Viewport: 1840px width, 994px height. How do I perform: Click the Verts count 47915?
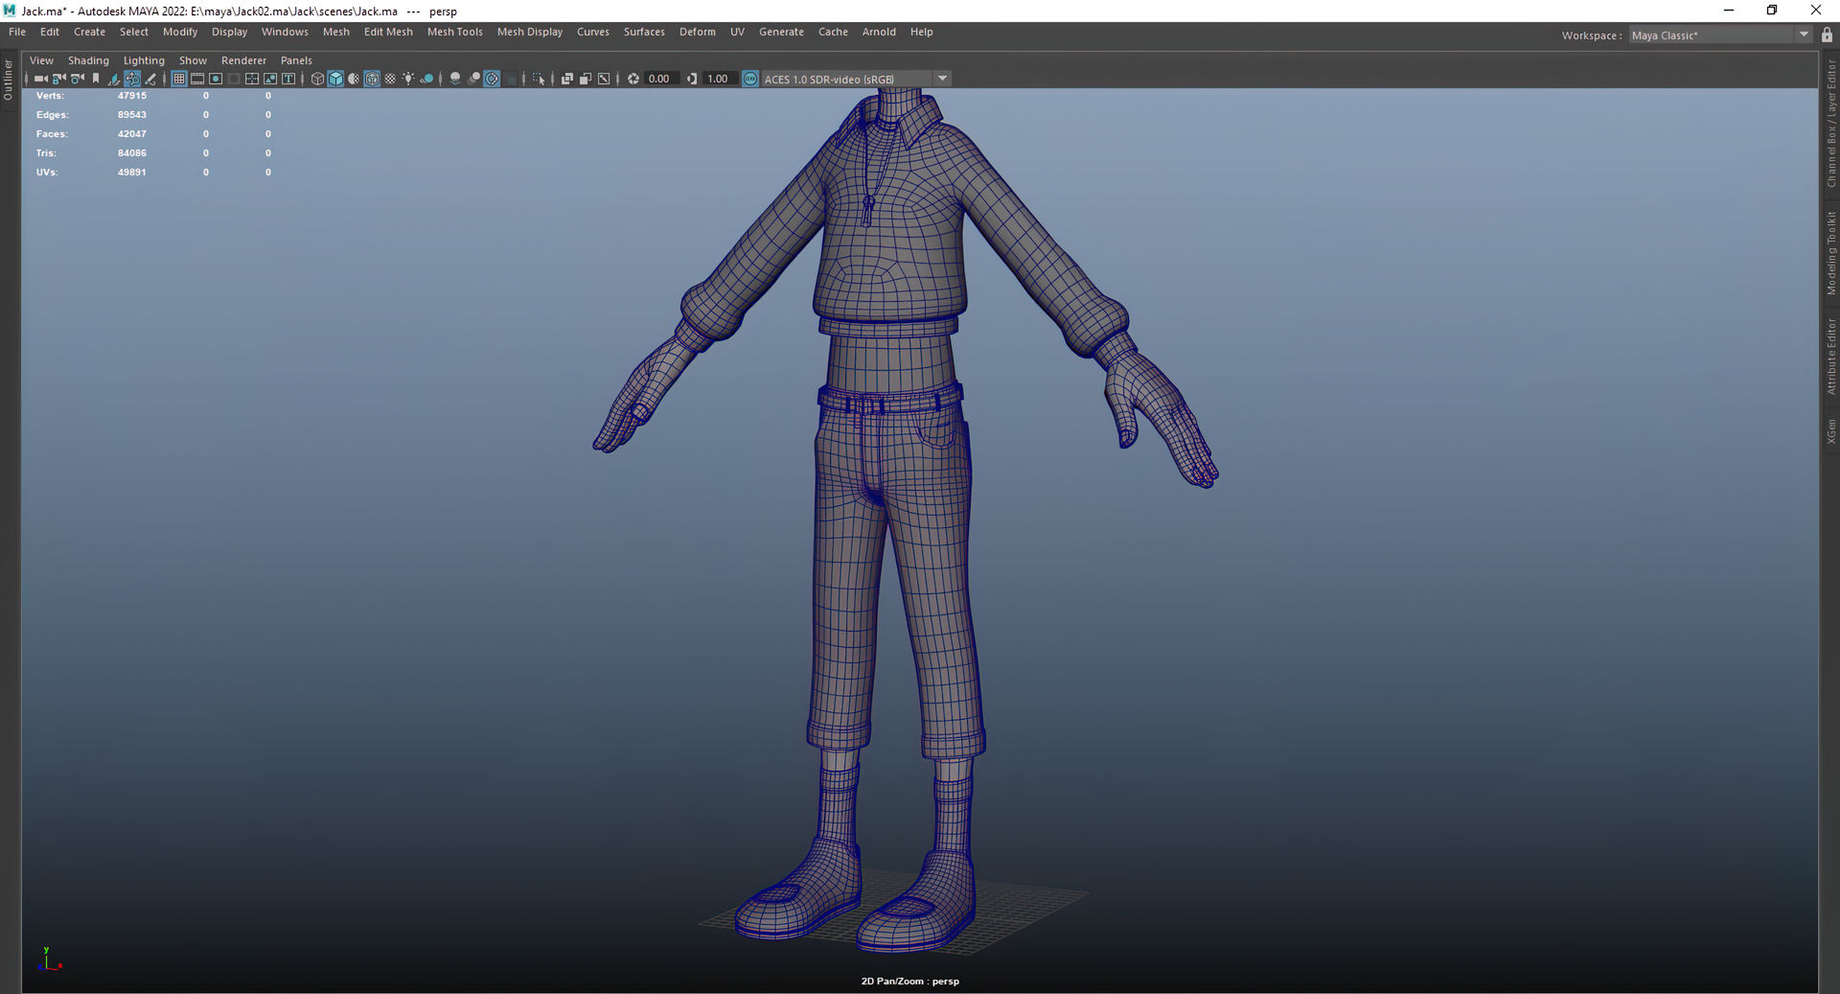132,96
